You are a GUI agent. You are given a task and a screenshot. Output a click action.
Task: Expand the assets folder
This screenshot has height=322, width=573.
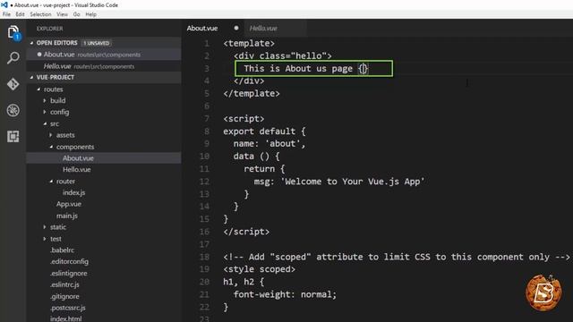point(51,135)
